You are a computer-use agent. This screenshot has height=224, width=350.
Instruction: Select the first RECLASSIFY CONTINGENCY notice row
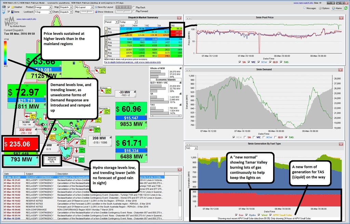[x=38, y=177]
